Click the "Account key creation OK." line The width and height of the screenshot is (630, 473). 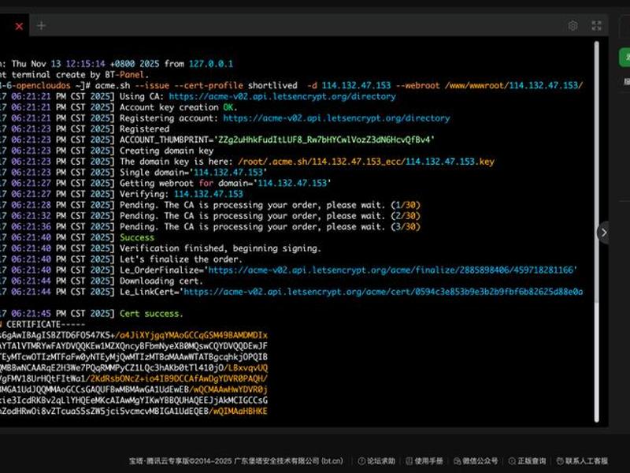[x=179, y=107]
